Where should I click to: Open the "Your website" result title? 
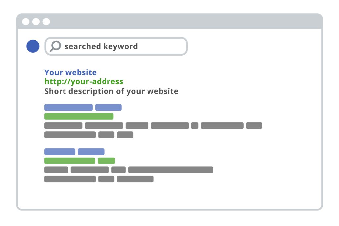point(70,72)
